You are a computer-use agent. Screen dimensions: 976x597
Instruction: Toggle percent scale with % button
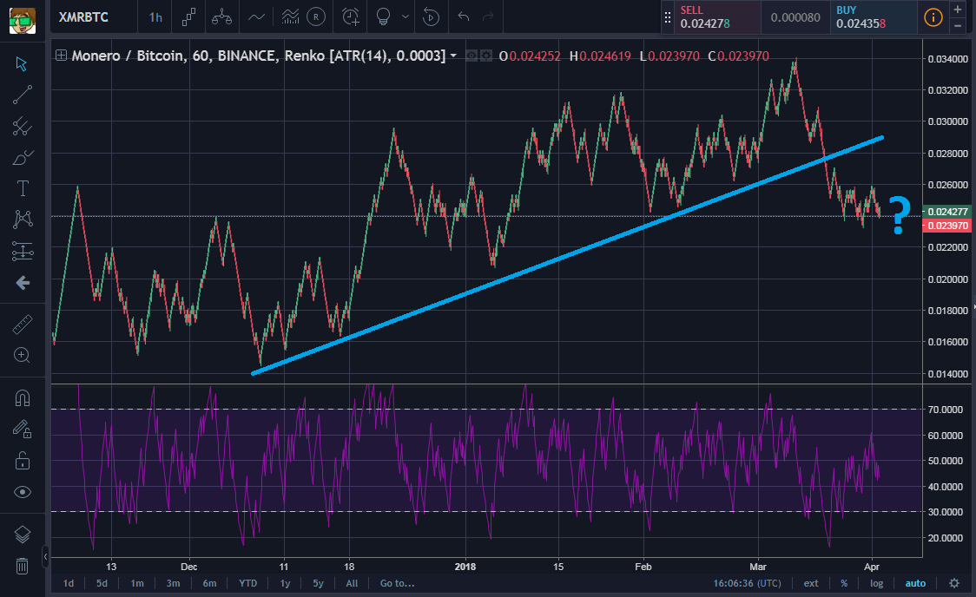click(844, 583)
